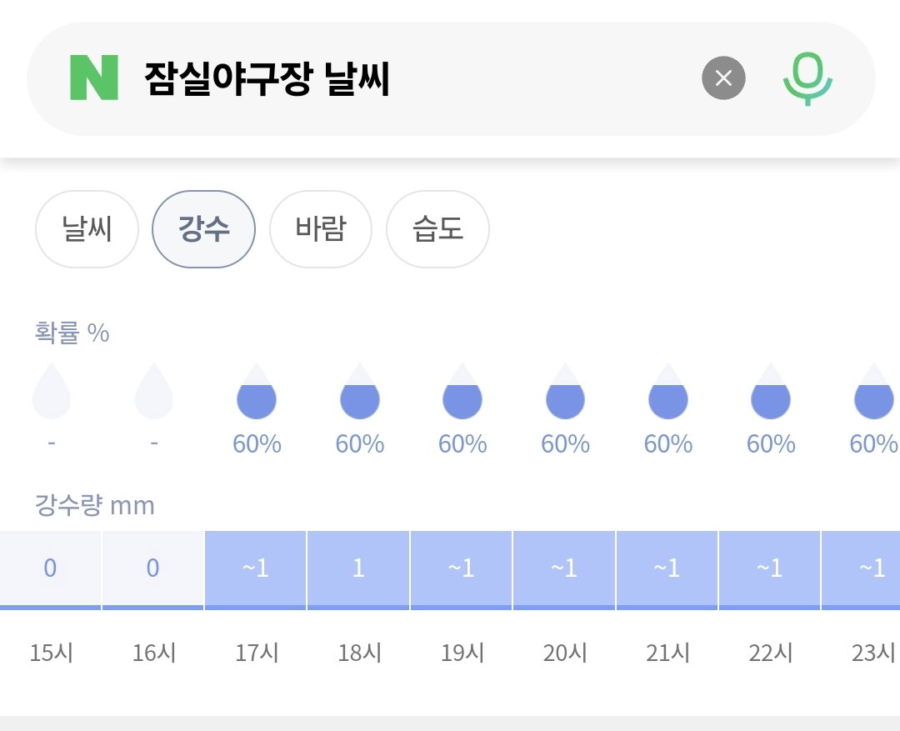
Task: Select the 1 mm precipitation cell at 18시
Action: point(358,569)
